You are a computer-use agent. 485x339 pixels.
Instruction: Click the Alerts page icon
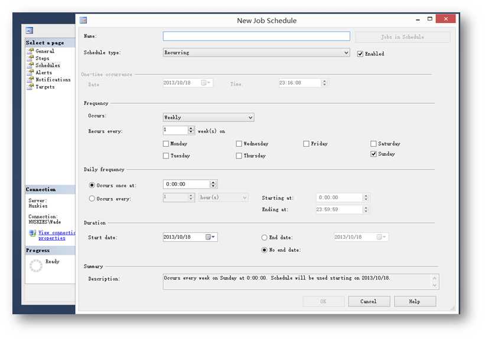point(30,73)
